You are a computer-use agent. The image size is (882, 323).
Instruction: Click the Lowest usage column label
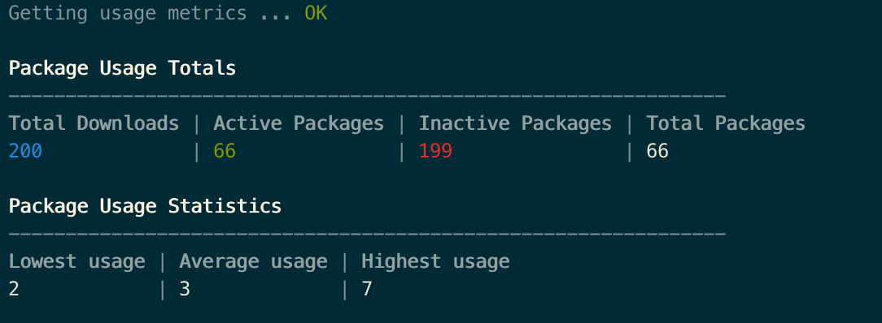pyautogui.click(x=77, y=261)
